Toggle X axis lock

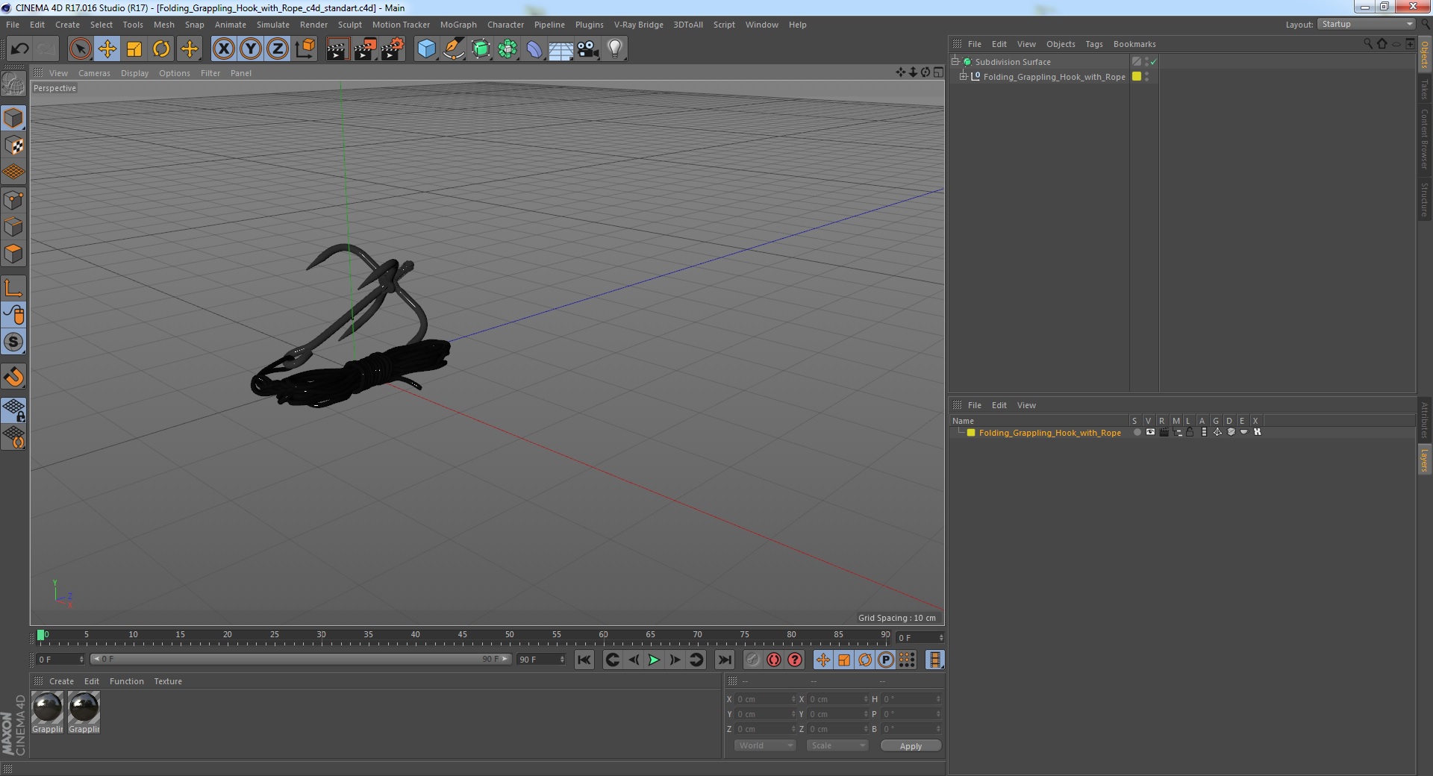[223, 49]
